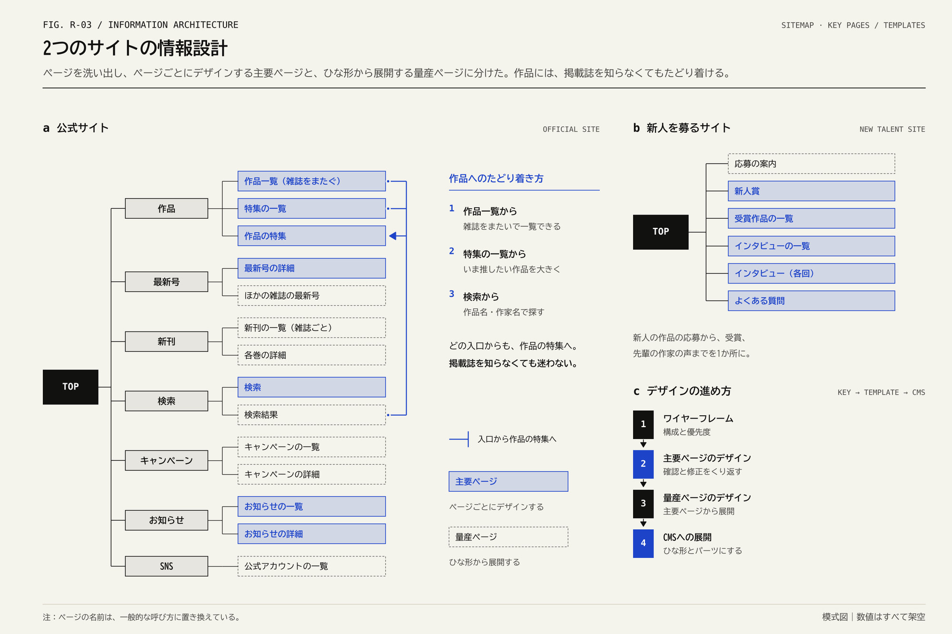Click the dashed 各巻の詳細 box

point(312,355)
